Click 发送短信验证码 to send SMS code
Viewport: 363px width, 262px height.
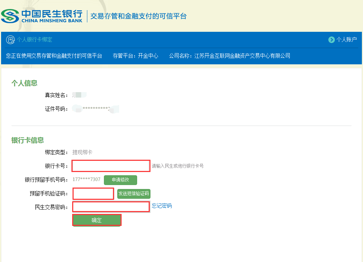134,194
